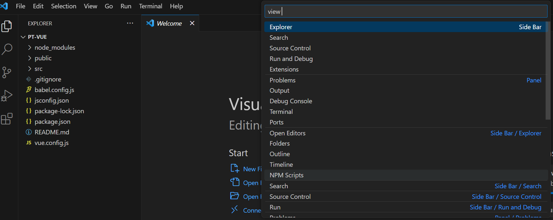Image resolution: width=553 pixels, height=220 pixels.
Task: Expand the public folder chevron
Action: [x=30, y=58]
